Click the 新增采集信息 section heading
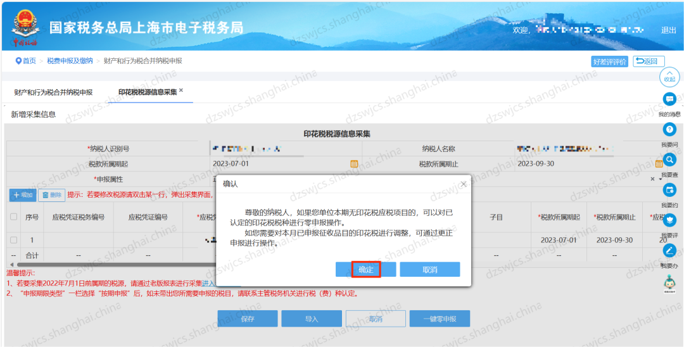This screenshot has width=684, height=347. point(33,115)
